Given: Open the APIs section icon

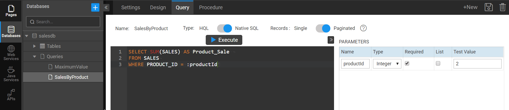Looking at the screenshot, I should pos(11,95).
